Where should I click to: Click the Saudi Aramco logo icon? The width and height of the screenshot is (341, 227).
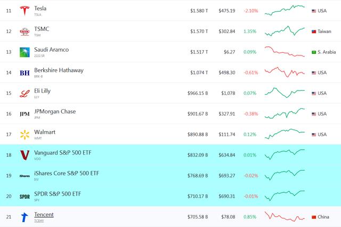click(x=25, y=52)
